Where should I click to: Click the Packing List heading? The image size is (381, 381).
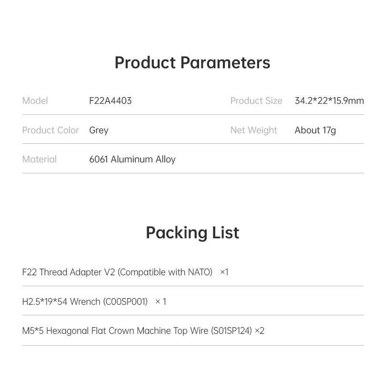(192, 233)
